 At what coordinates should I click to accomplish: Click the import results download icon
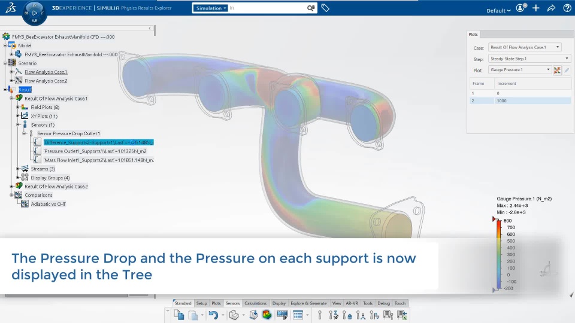253,315
